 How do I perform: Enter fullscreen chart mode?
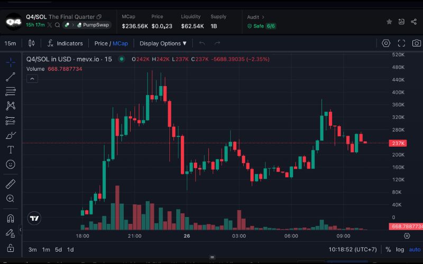[401, 43]
